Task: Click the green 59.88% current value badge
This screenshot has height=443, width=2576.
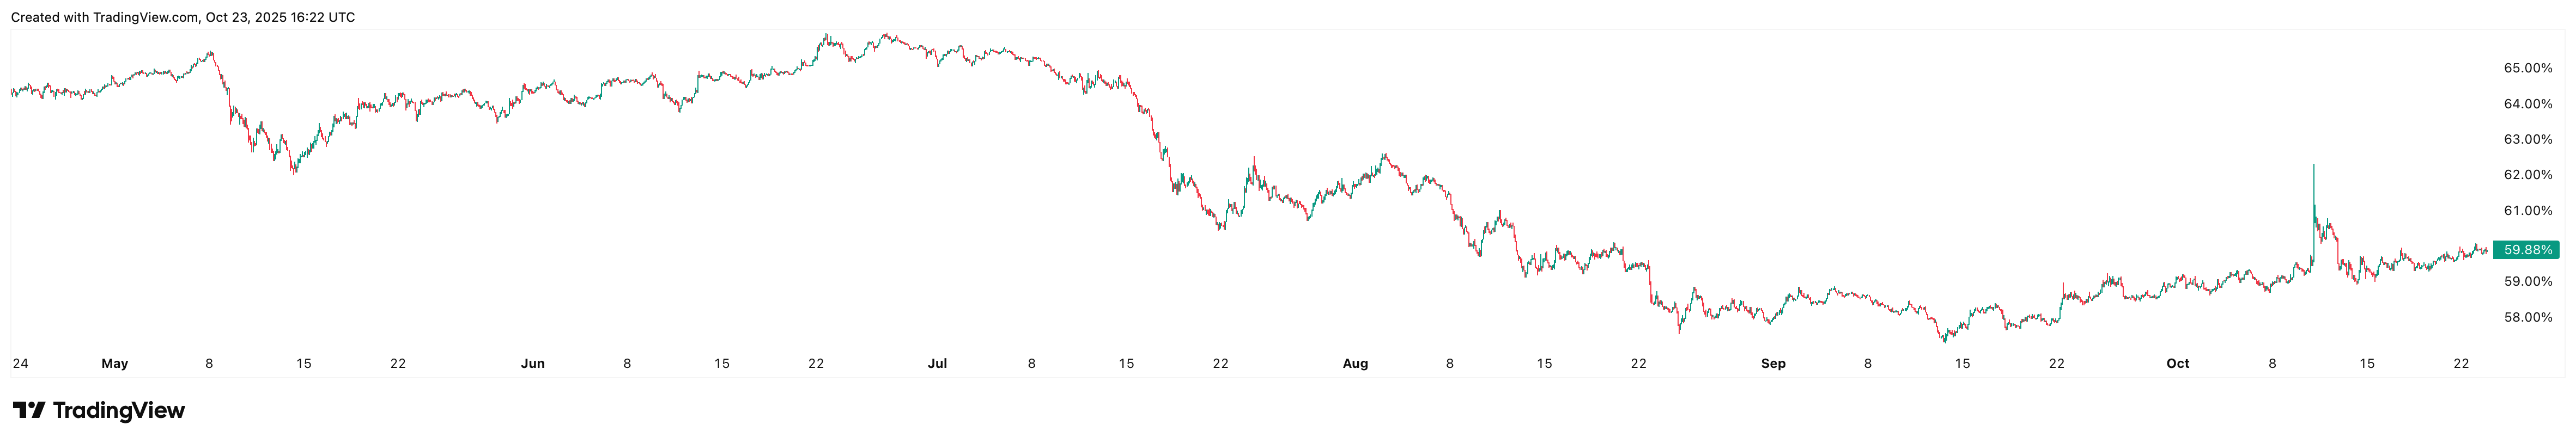Action: click(2527, 250)
